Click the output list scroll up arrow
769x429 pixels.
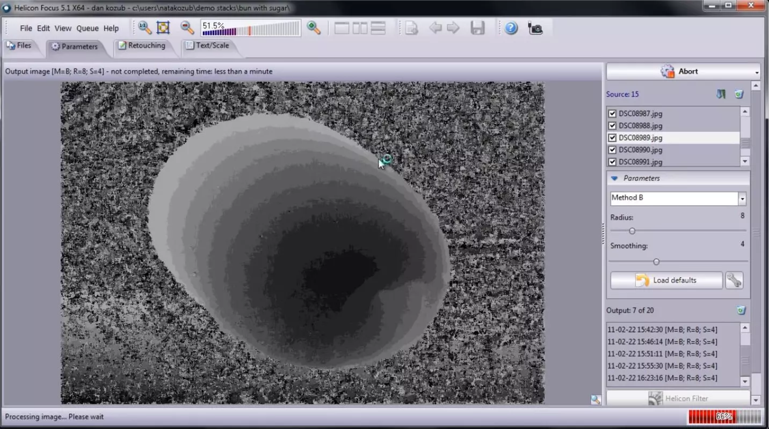(x=745, y=328)
